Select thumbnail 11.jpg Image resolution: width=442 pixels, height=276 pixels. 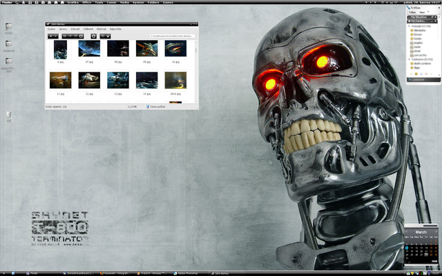coord(60,80)
